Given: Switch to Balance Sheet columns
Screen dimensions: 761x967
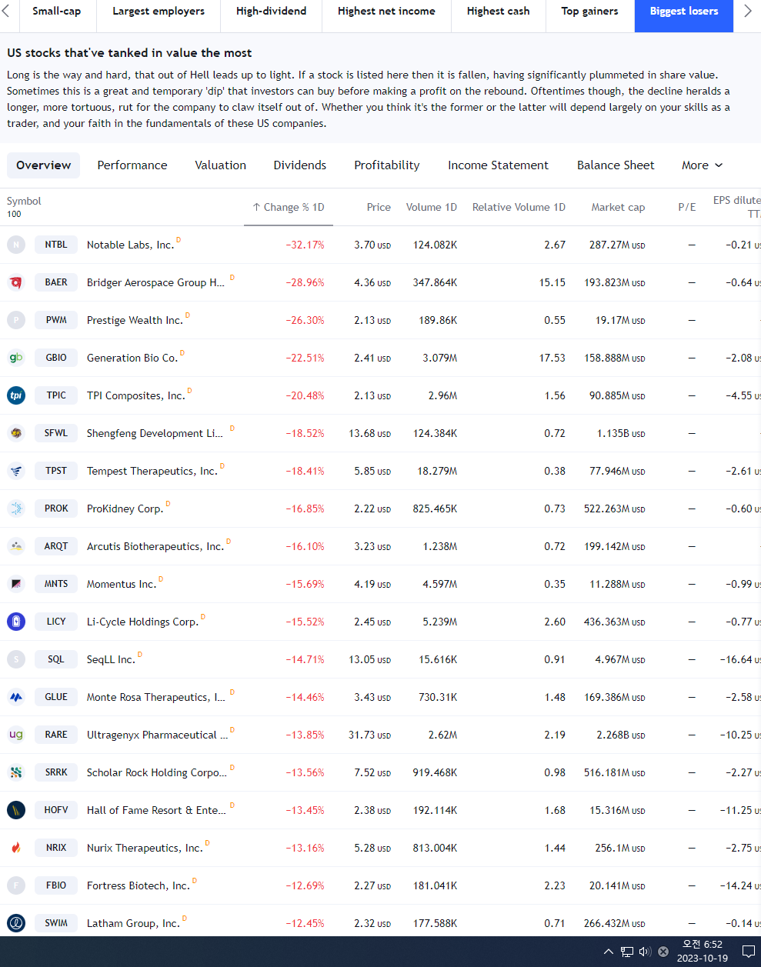Looking at the screenshot, I should coord(616,165).
